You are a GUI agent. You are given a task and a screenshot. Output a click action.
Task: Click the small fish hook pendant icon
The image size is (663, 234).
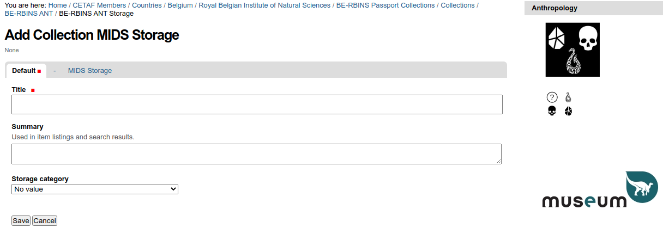pyautogui.click(x=568, y=97)
